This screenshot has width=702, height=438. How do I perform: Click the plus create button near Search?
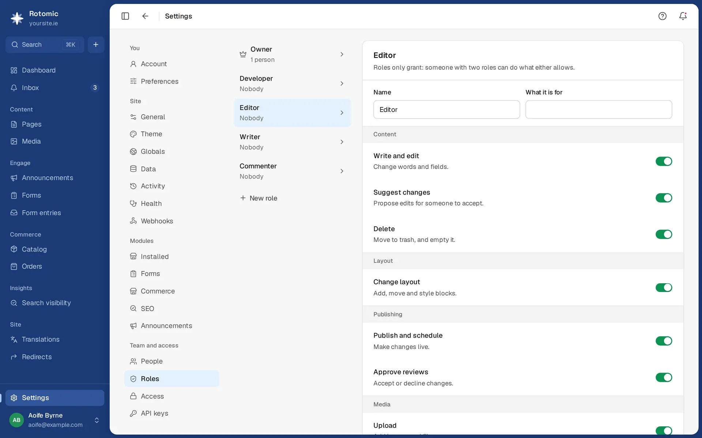96,45
